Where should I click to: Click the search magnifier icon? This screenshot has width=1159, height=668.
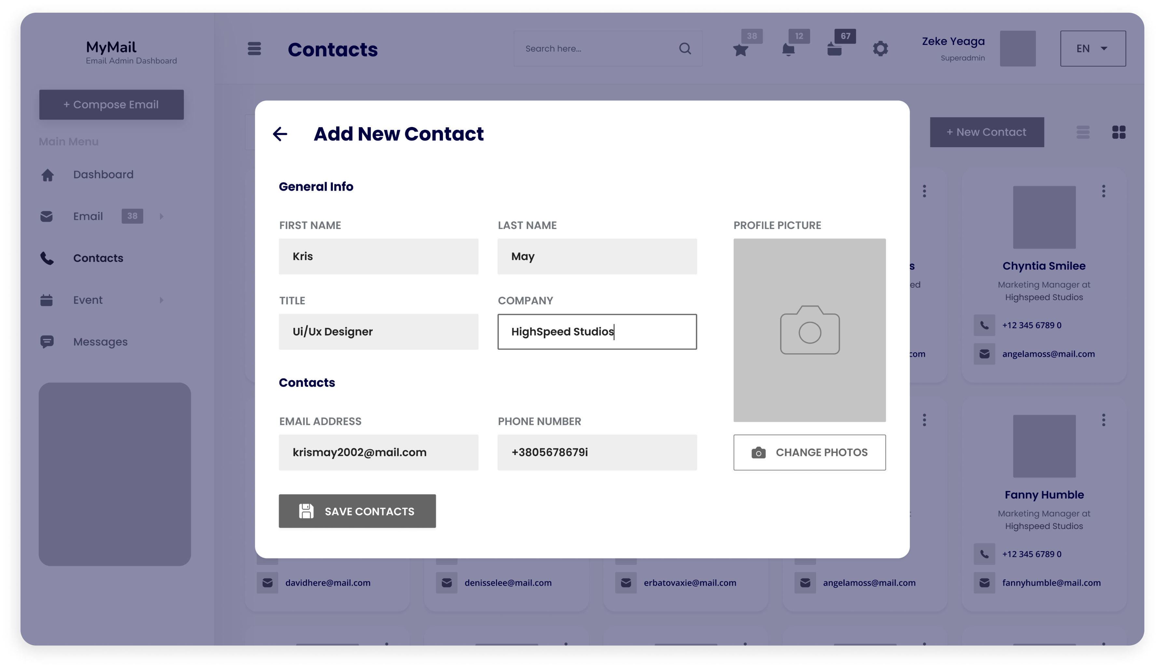coord(685,49)
